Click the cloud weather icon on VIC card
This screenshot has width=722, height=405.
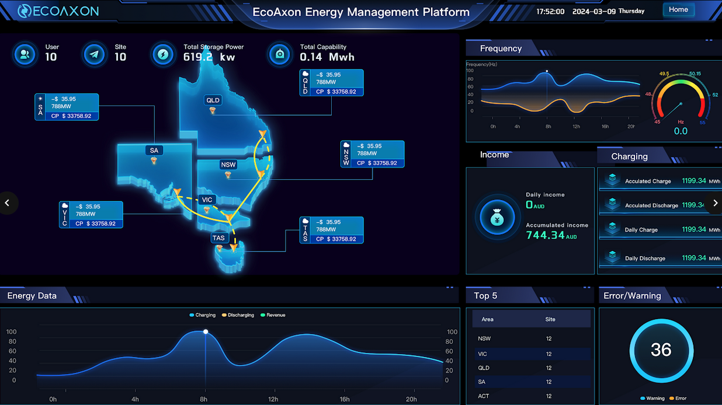point(65,206)
